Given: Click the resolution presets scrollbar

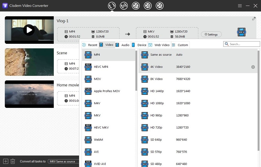Looking at the screenshot, I should [258, 101].
